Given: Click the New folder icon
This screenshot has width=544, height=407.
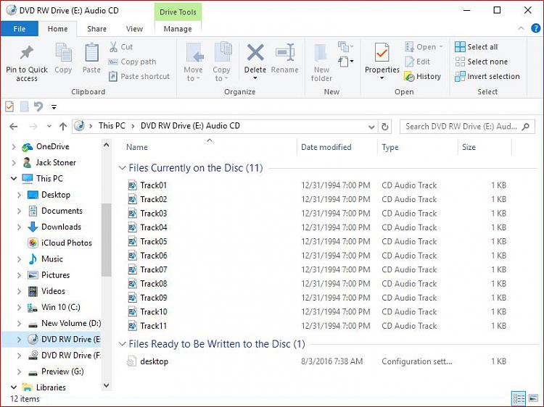Looking at the screenshot, I should tap(321, 54).
